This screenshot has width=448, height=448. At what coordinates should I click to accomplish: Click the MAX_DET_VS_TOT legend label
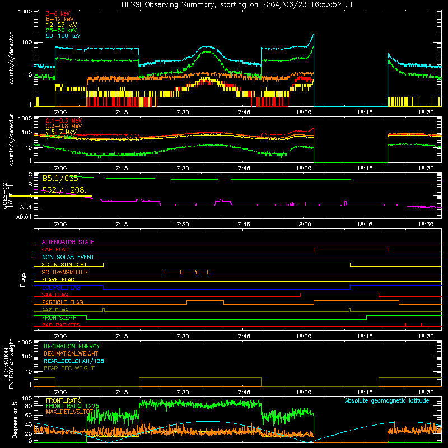click(x=69, y=412)
